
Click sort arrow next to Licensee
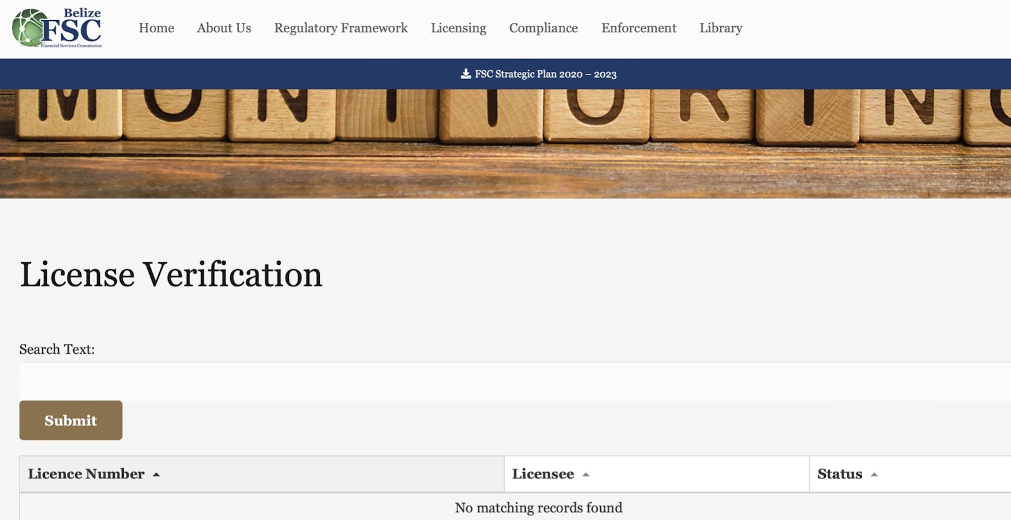(586, 475)
